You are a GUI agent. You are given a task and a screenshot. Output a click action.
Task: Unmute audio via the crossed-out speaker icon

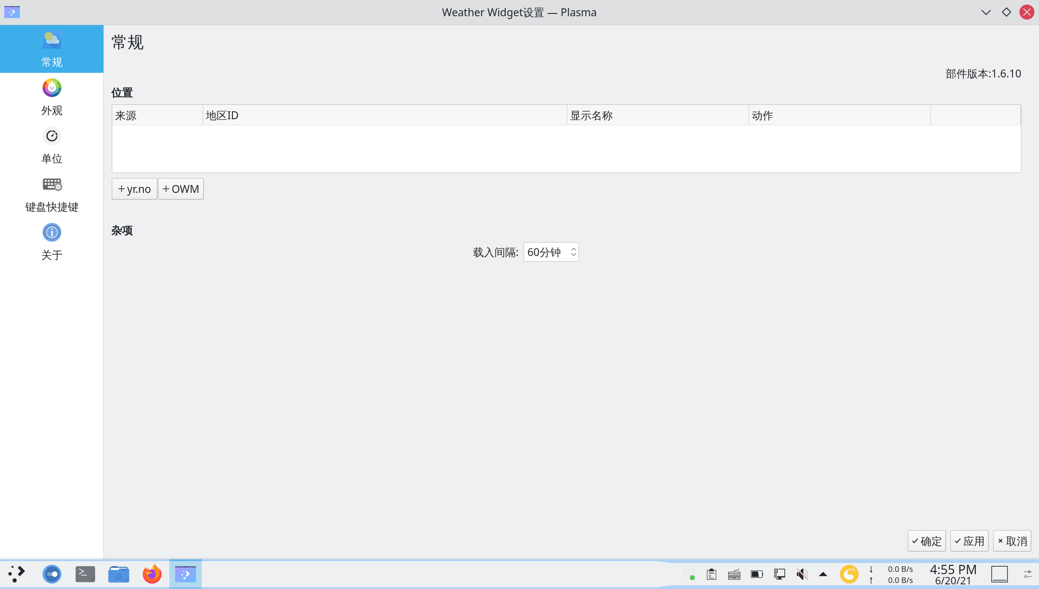(802, 574)
